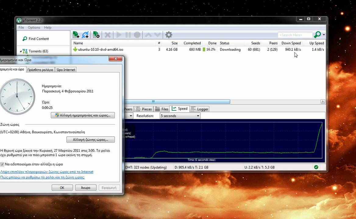Sort by Done column header
The width and height of the screenshot is (356, 219).
[212, 43]
